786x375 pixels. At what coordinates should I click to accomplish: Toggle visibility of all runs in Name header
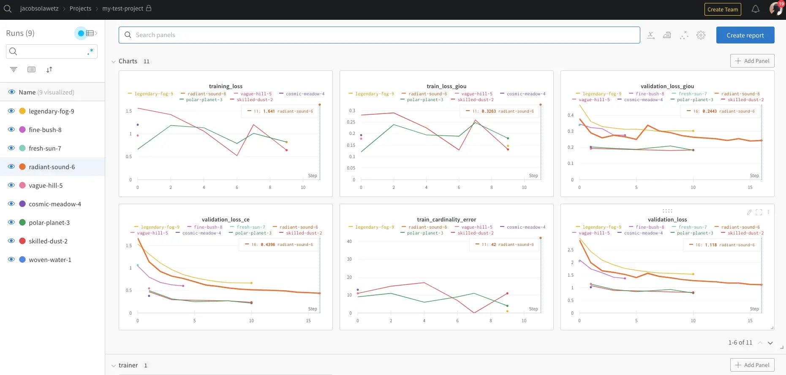[x=11, y=92]
